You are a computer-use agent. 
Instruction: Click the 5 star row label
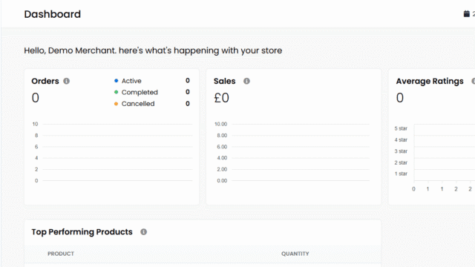pos(401,128)
